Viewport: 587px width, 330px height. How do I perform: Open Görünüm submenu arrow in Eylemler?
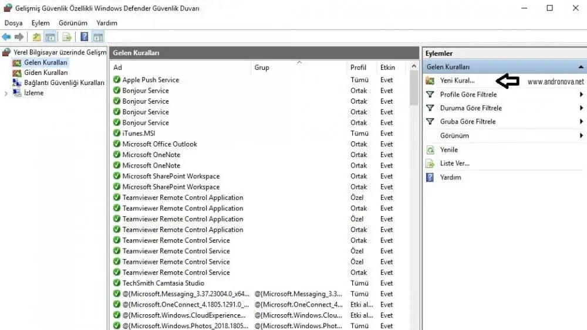click(581, 135)
